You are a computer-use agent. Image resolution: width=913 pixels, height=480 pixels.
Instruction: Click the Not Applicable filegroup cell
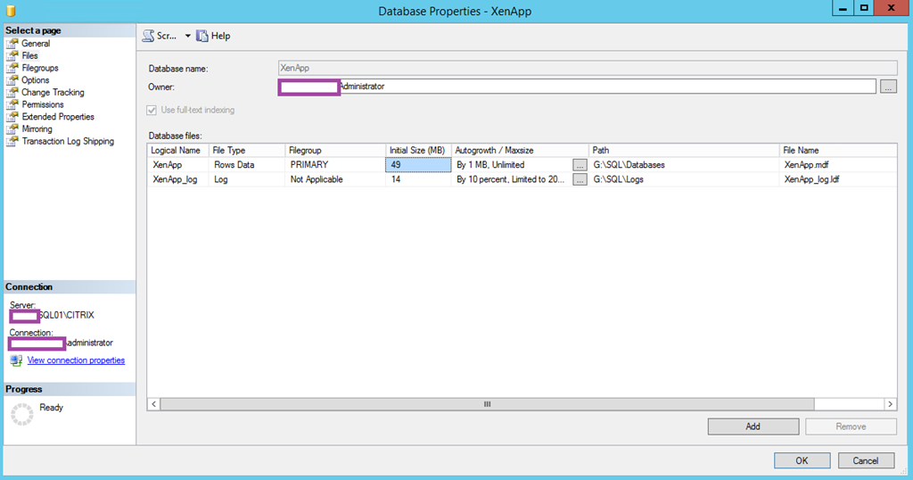(x=335, y=179)
